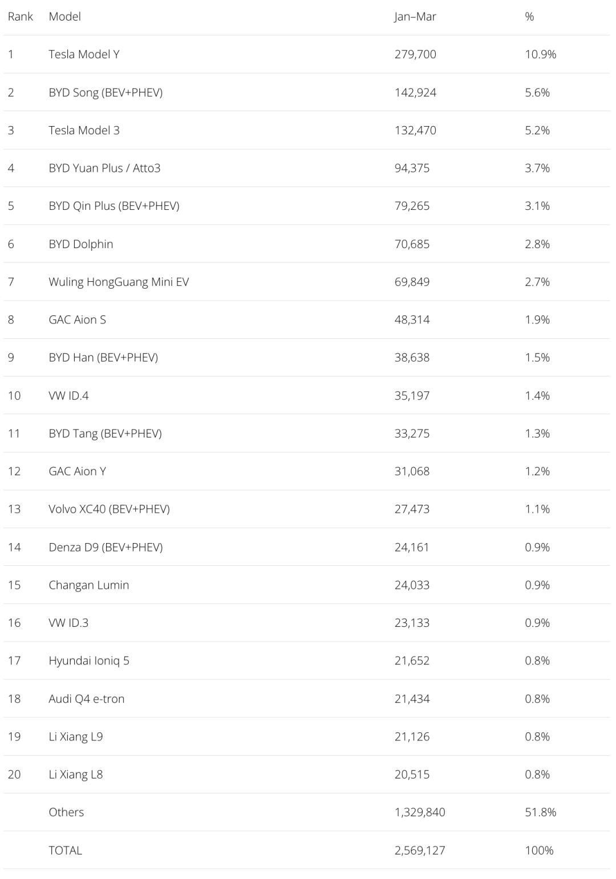Select BYD Yuan Plus / Atto3 cell
The height and width of the screenshot is (879, 616).
[x=104, y=168]
